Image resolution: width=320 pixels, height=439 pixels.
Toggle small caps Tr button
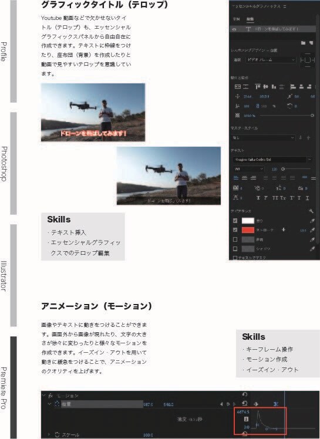point(283,198)
